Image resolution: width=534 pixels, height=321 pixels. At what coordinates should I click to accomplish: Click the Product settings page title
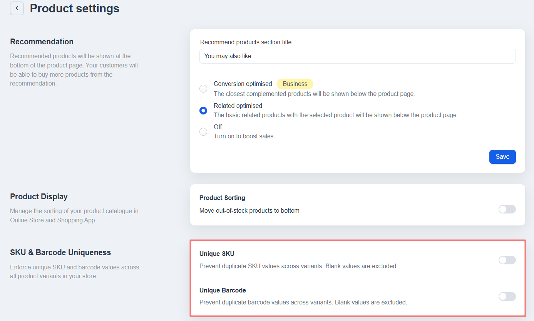click(75, 8)
